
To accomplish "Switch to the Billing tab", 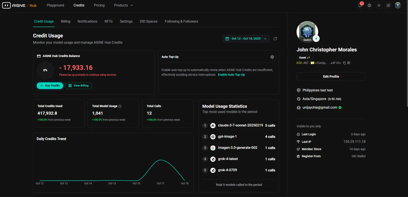I will coord(66,21).
